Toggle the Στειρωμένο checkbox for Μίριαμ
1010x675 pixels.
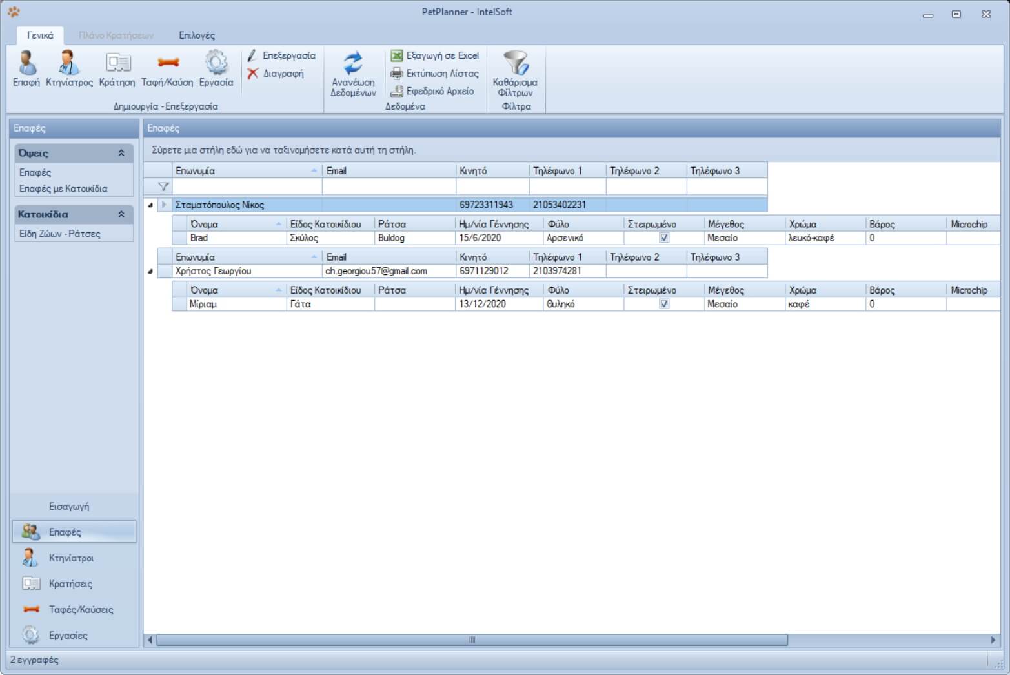click(664, 304)
